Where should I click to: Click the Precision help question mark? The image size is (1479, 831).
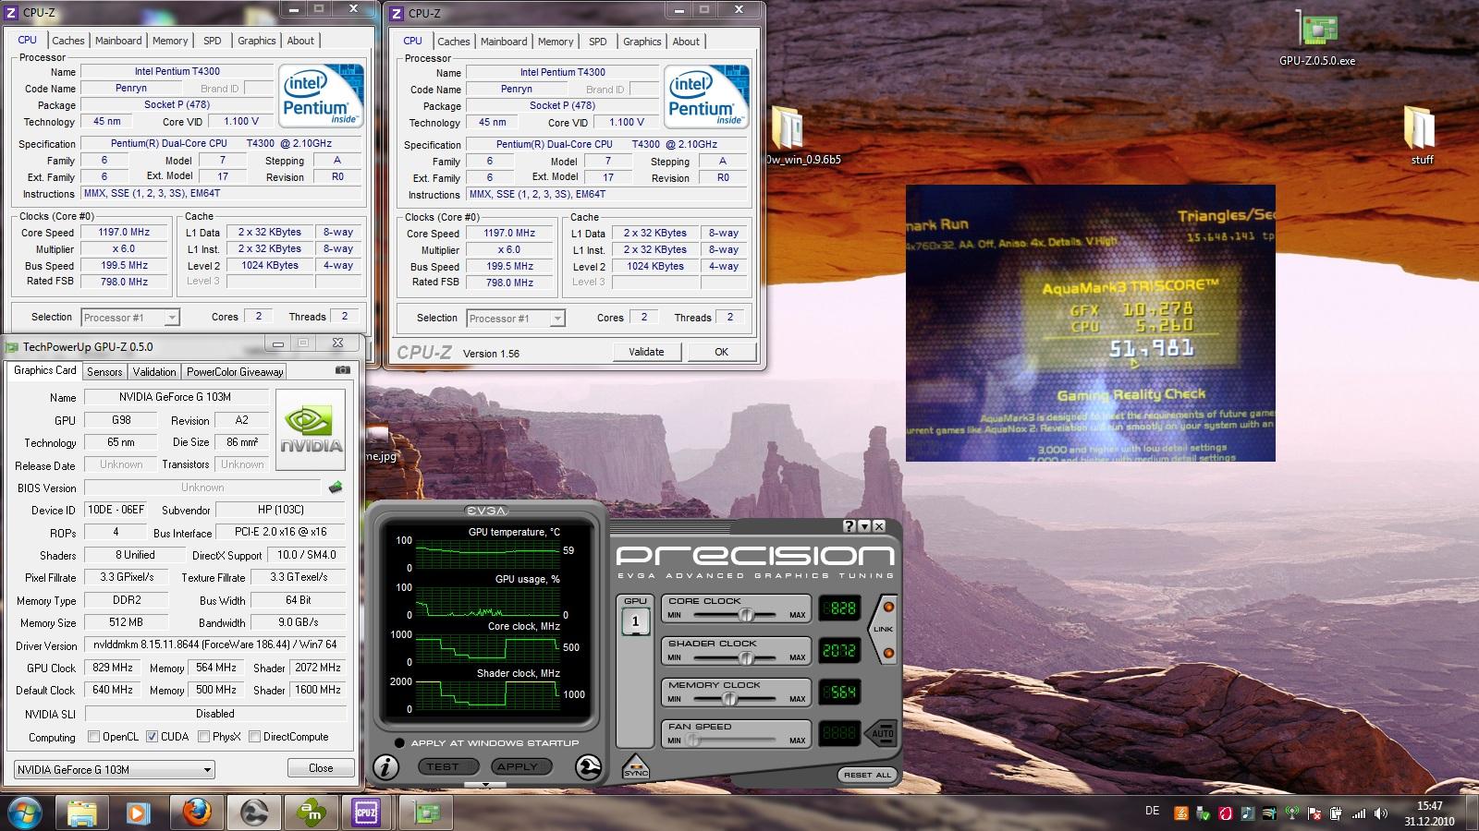click(849, 525)
